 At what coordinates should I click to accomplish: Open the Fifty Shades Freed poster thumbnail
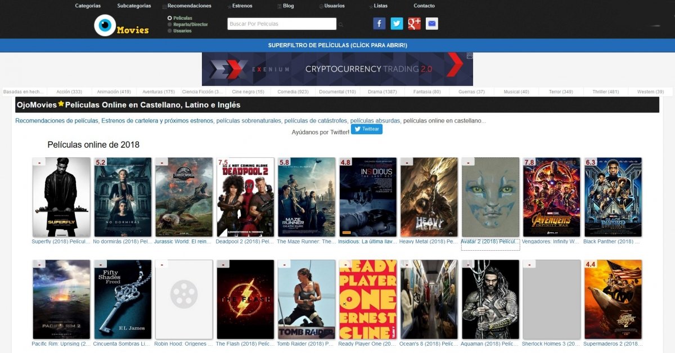click(123, 300)
